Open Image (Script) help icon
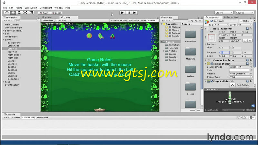Screen dimensions: 258x145 tap(247, 63)
